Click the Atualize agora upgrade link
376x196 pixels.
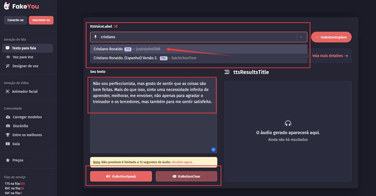point(182,162)
